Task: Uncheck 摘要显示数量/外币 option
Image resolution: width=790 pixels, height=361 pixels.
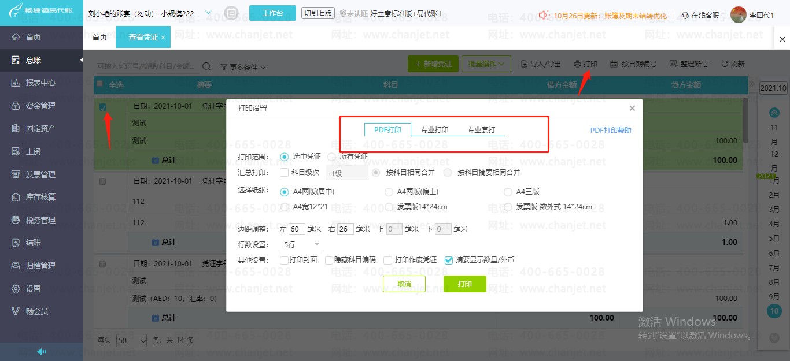Action: click(448, 260)
